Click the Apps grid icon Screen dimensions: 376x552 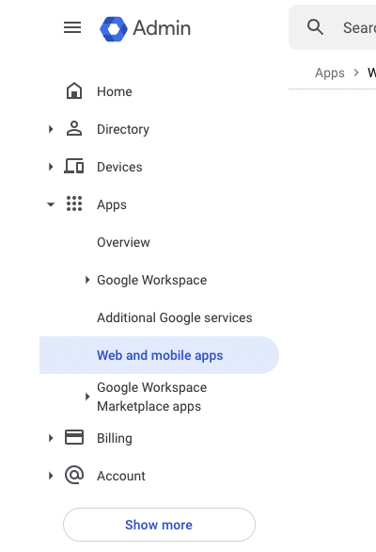pos(74,203)
